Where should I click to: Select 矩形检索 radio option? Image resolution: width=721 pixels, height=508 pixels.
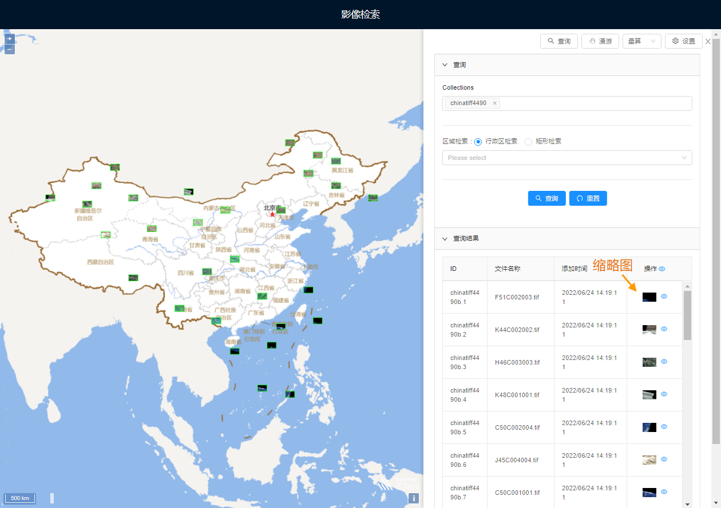tap(528, 142)
